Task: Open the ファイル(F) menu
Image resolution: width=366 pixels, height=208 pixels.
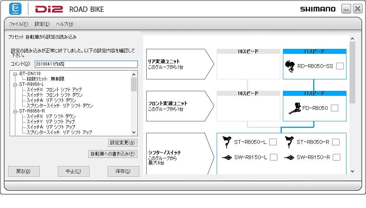Action: click(18, 24)
